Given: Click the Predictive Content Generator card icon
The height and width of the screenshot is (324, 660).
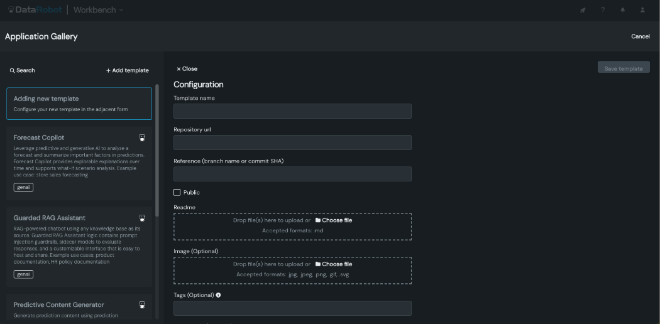Looking at the screenshot, I should click(143, 305).
